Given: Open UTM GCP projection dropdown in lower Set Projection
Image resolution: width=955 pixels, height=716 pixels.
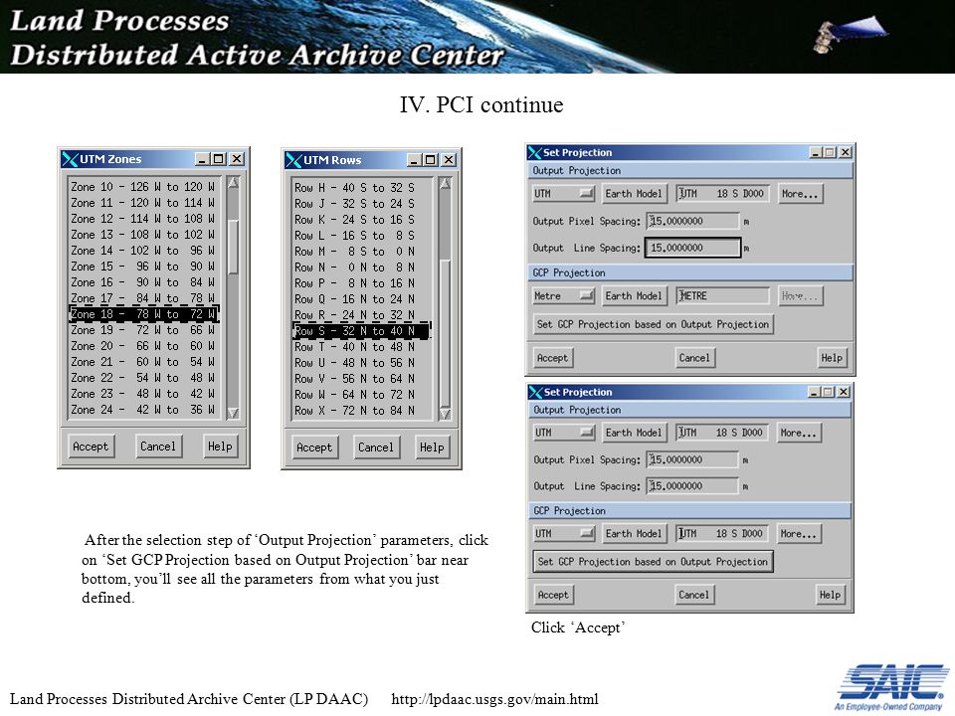Looking at the screenshot, I should pyautogui.click(x=564, y=533).
